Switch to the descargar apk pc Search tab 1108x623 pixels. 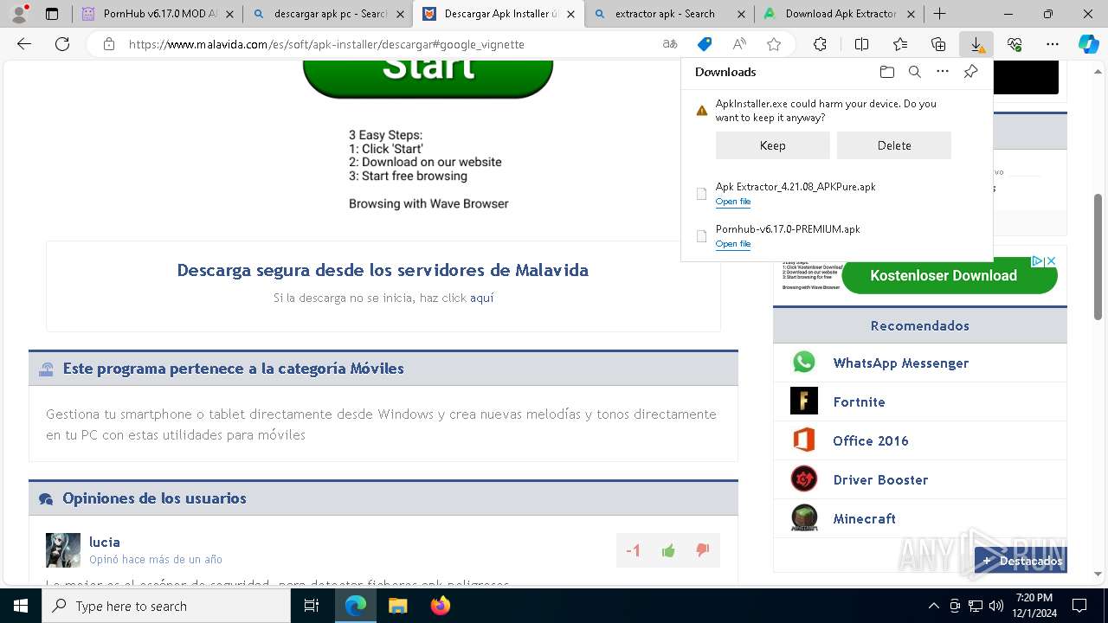[328, 14]
